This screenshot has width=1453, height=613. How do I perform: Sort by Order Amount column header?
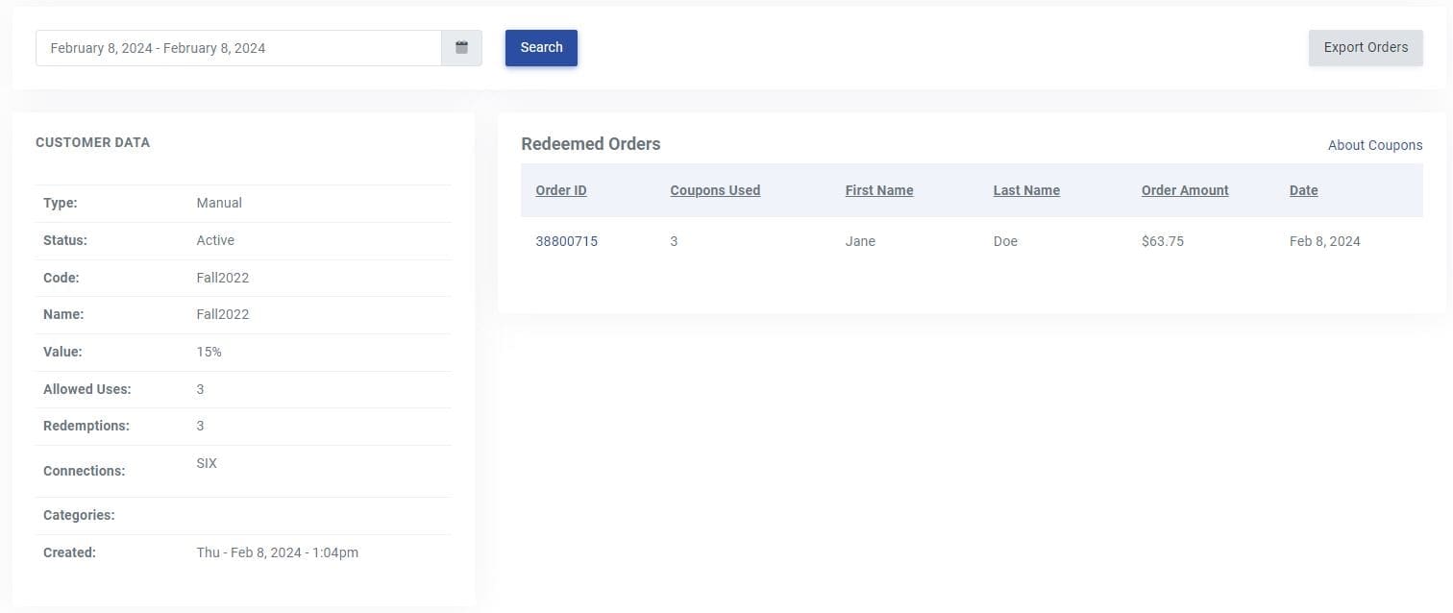[1184, 190]
